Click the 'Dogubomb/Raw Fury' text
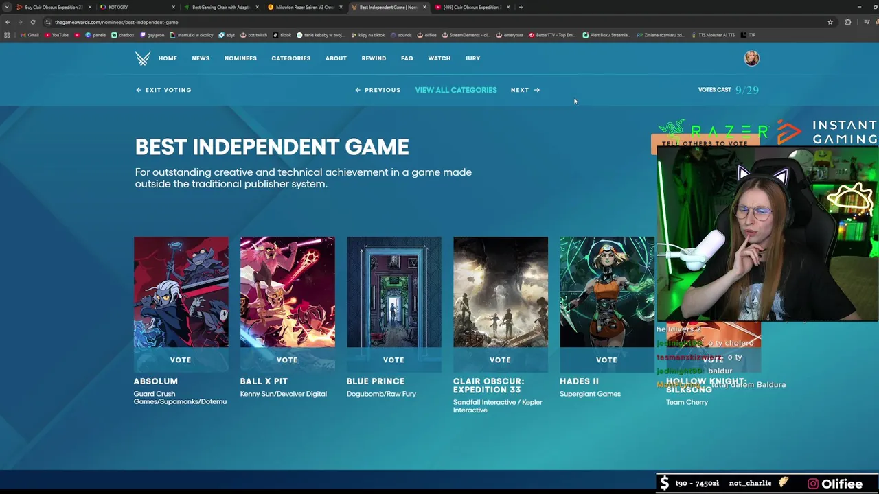Image resolution: width=879 pixels, height=494 pixels. [x=381, y=394]
